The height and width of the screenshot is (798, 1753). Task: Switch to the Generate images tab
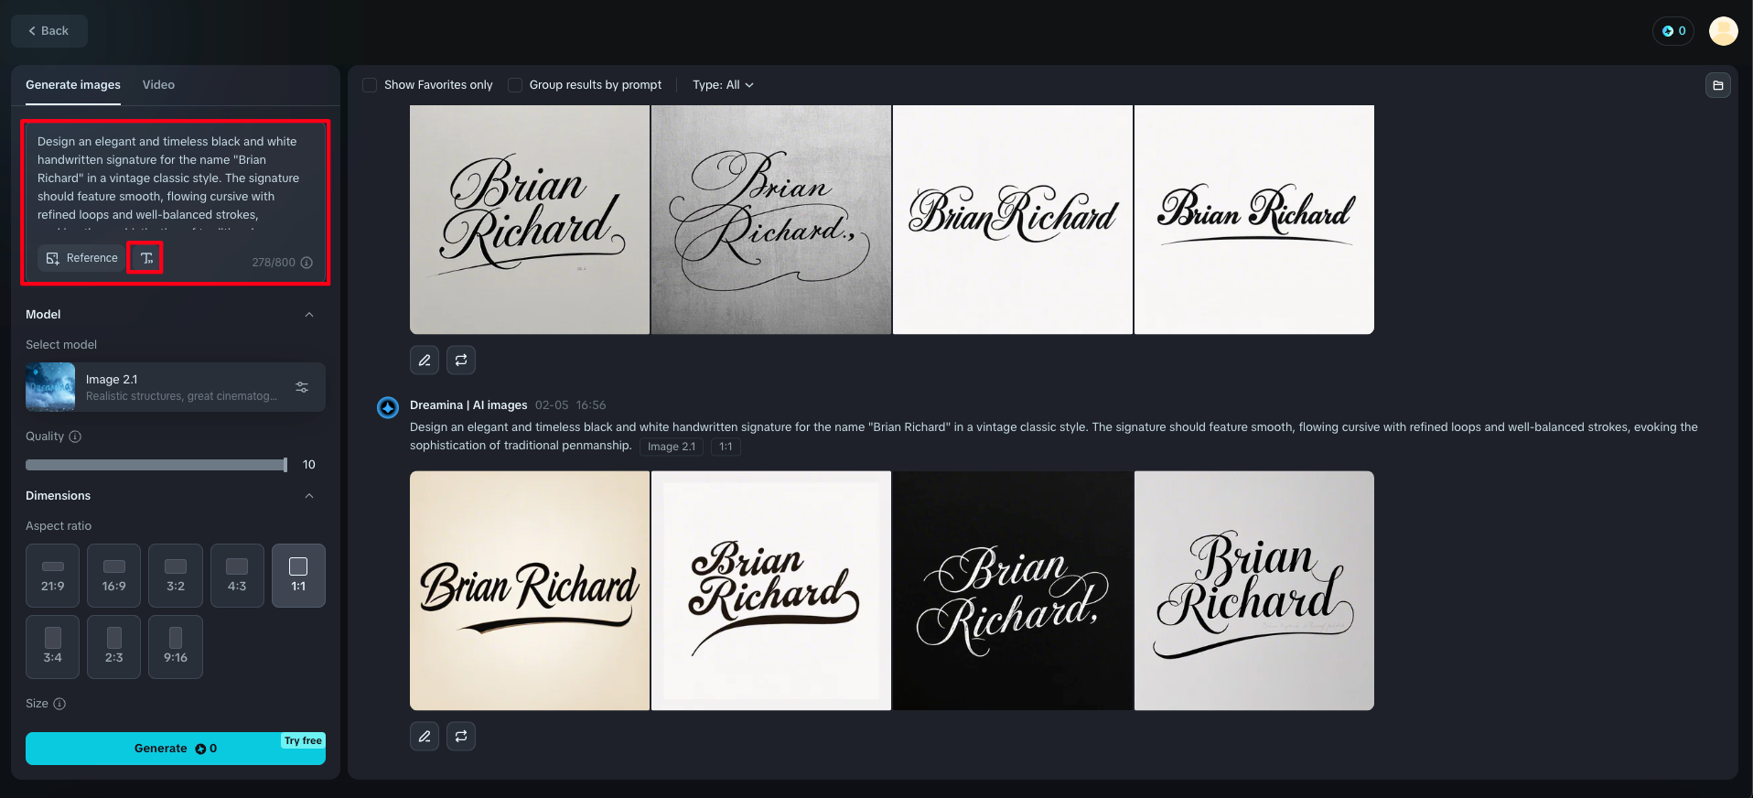pyautogui.click(x=73, y=85)
